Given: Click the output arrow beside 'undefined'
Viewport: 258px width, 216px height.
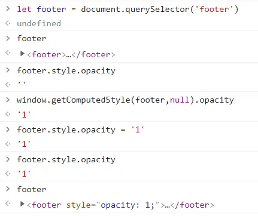Looking at the screenshot, I should [x=8, y=23].
